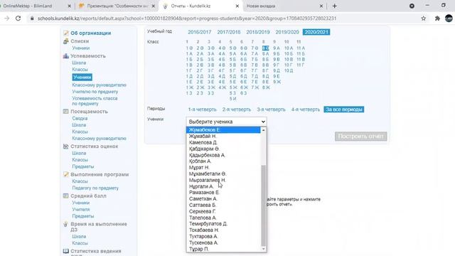Open the Классному руководителю link under Успеваемость
Screen dimensions: 455x256
(99, 85)
